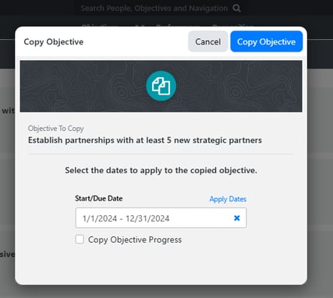Confirm with the blue Copy Objective button
Image resolution: width=333 pixels, height=298 pixels.
pyautogui.click(x=267, y=41)
